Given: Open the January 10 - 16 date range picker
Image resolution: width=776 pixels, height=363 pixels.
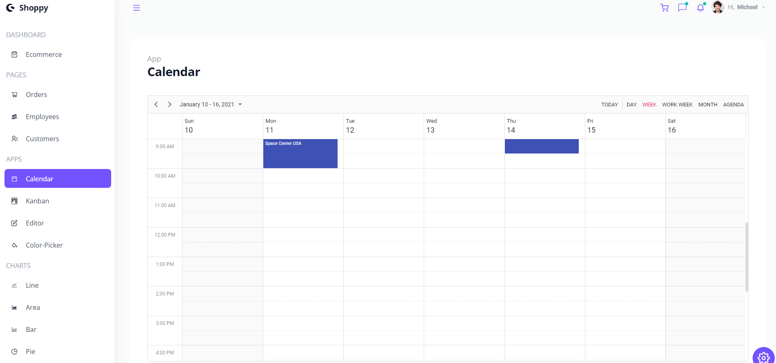Looking at the screenshot, I should [x=210, y=104].
